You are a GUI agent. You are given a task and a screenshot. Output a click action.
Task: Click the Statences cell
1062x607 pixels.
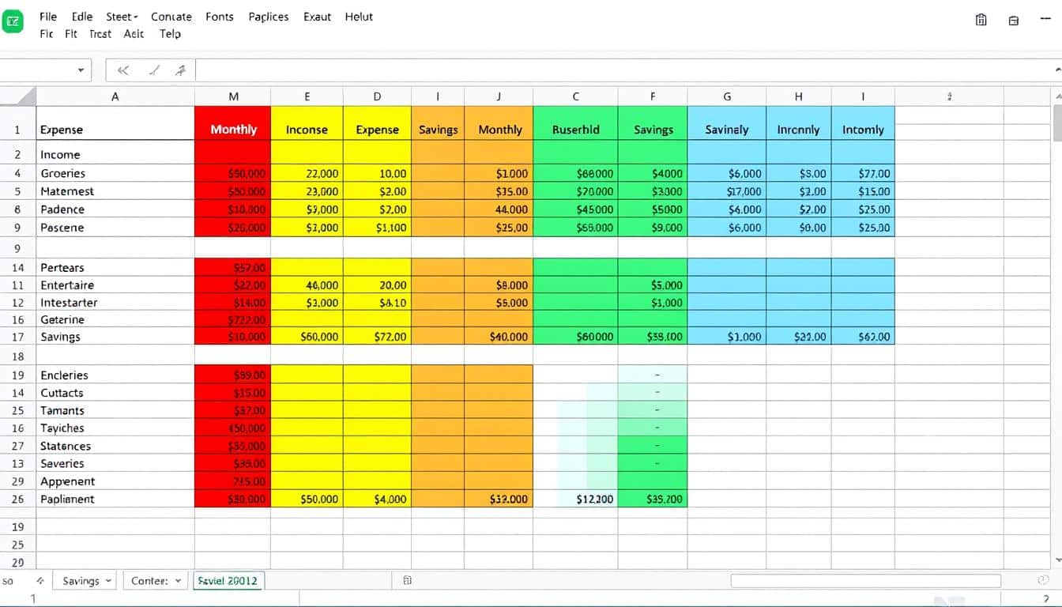pos(115,447)
